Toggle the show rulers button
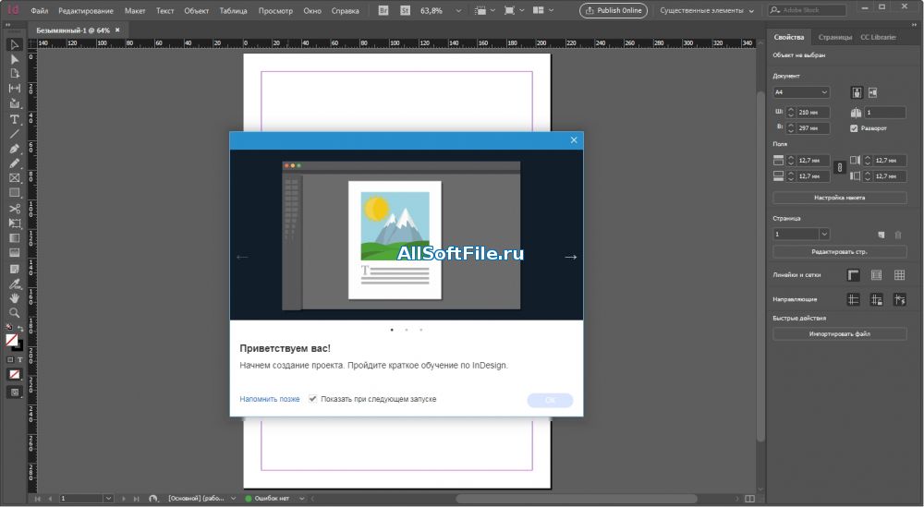Viewport: 924px width, 507px height. [x=853, y=275]
